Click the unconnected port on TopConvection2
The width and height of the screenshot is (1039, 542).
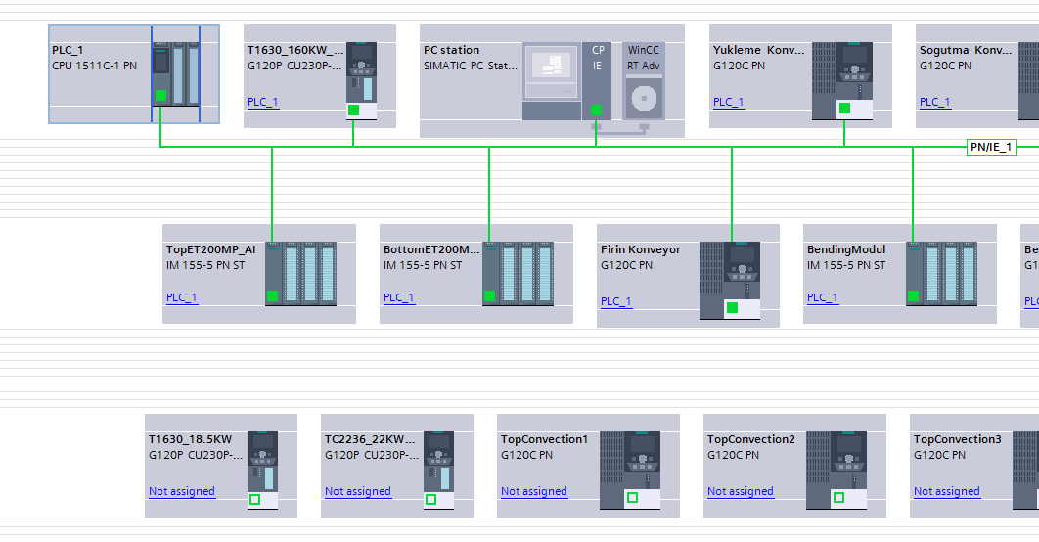tap(838, 497)
